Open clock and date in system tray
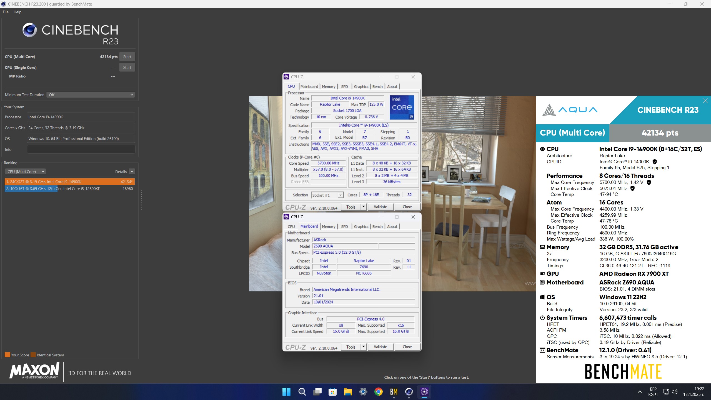This screenshot has width=711, height=400. click(x=694, y=392)
